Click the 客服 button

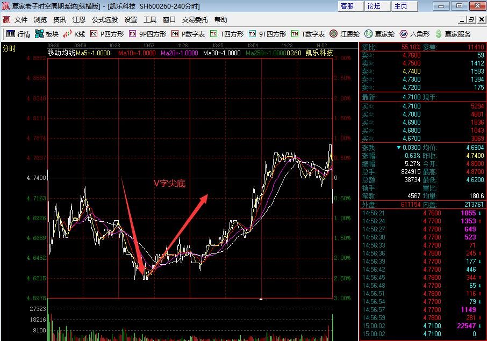(x=350, y=6)
